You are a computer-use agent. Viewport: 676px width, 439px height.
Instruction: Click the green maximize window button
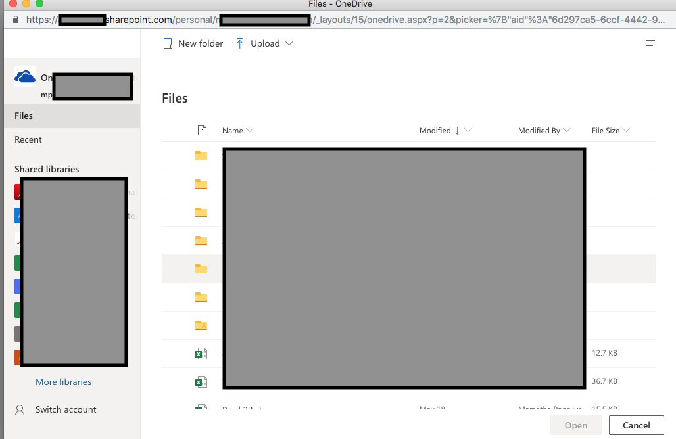click(x=39, y=3)
